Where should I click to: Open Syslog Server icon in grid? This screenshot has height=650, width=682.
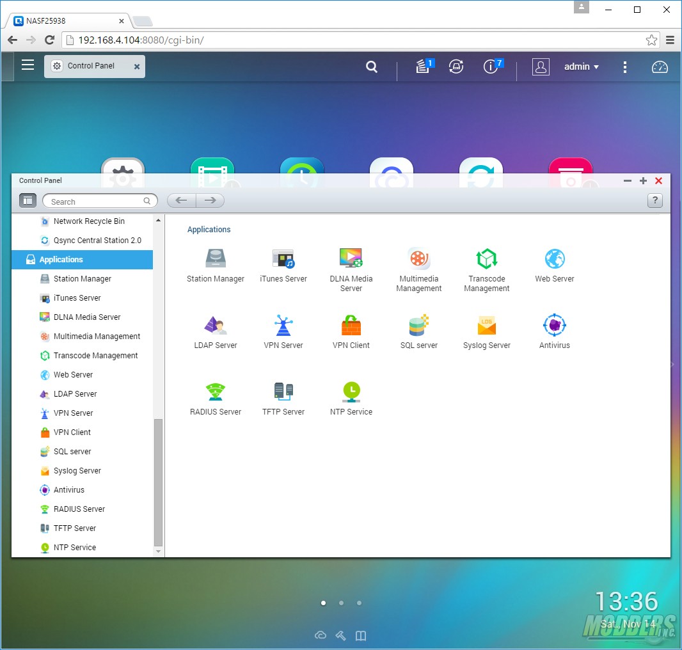pyautogui.click(x=487, y=325)
